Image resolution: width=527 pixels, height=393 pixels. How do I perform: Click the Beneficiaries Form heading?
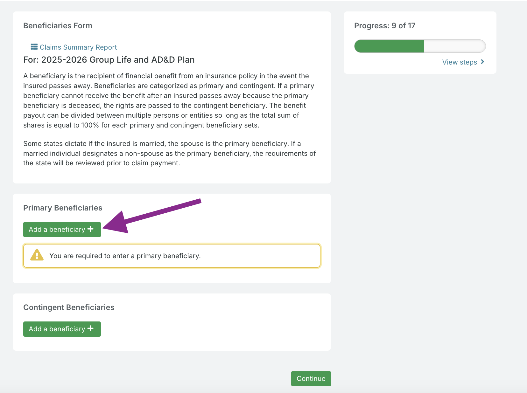[x=58, y=26]
